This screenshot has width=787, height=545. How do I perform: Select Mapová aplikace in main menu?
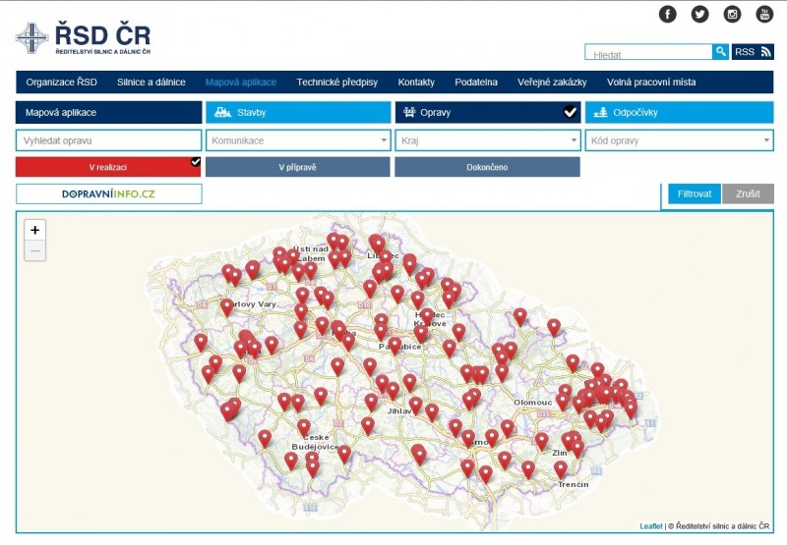click(241, 82)
